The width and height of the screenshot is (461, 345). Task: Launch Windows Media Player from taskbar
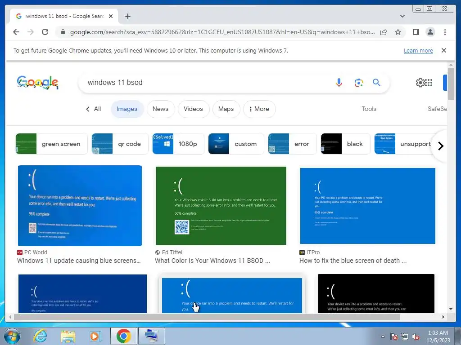[95, 336]
